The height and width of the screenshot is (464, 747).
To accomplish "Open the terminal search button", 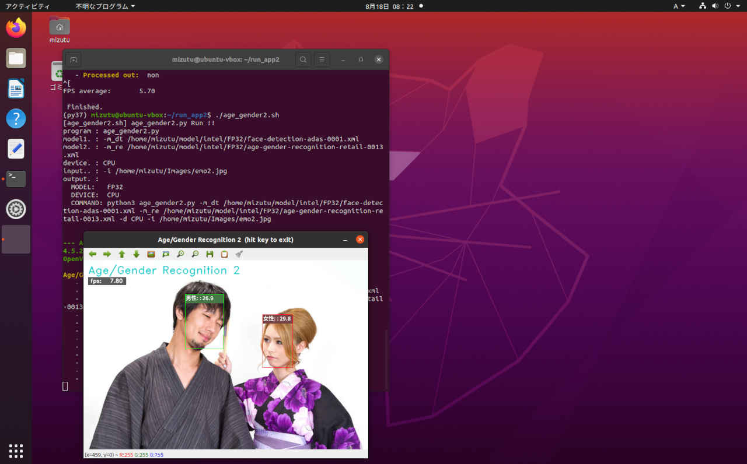I will tap(303, 59).
